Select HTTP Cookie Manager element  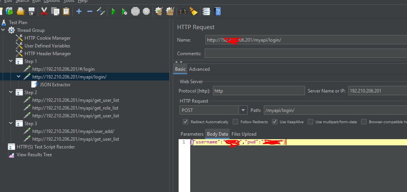47,38
